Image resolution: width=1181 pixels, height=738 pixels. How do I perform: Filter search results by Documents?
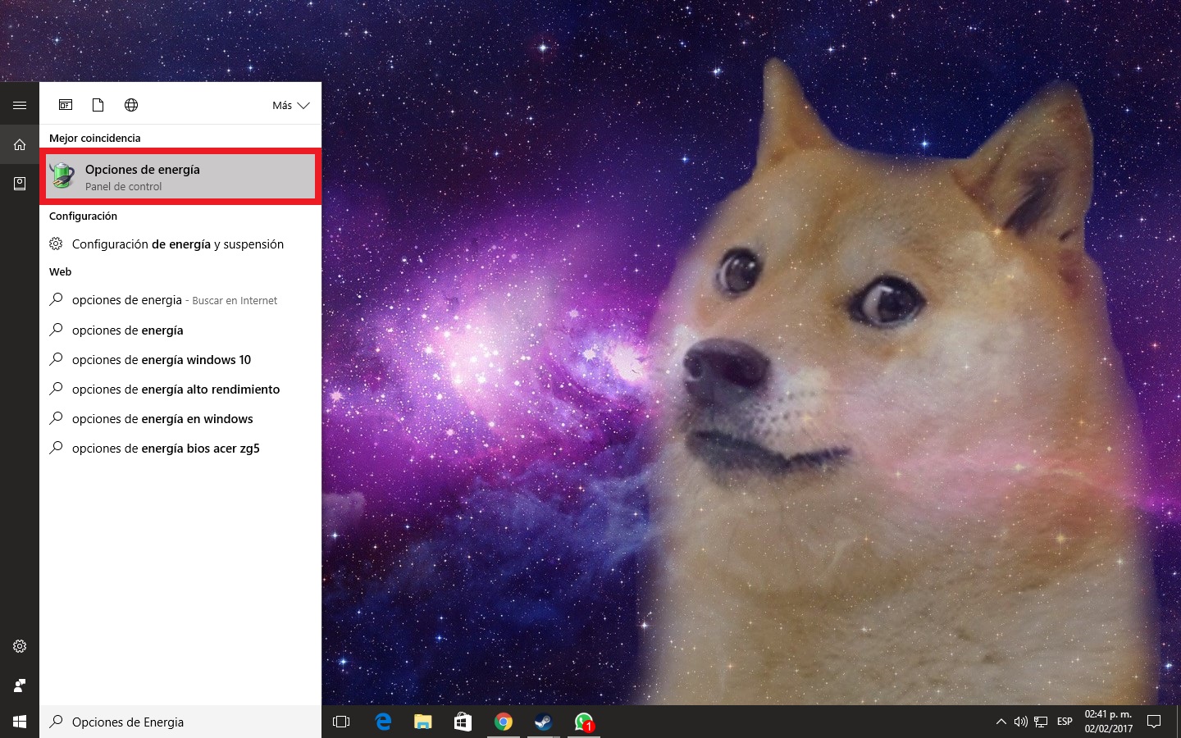[98, 105]
